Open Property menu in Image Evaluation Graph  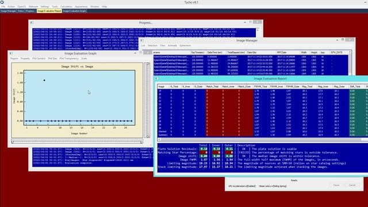point(25,59)
